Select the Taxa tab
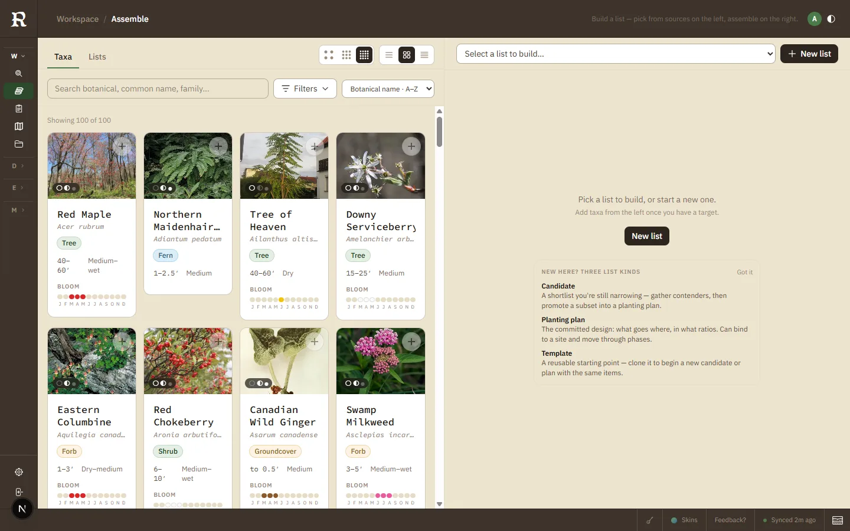This screenshot has width=850, height=531. [x=63, y=57]
